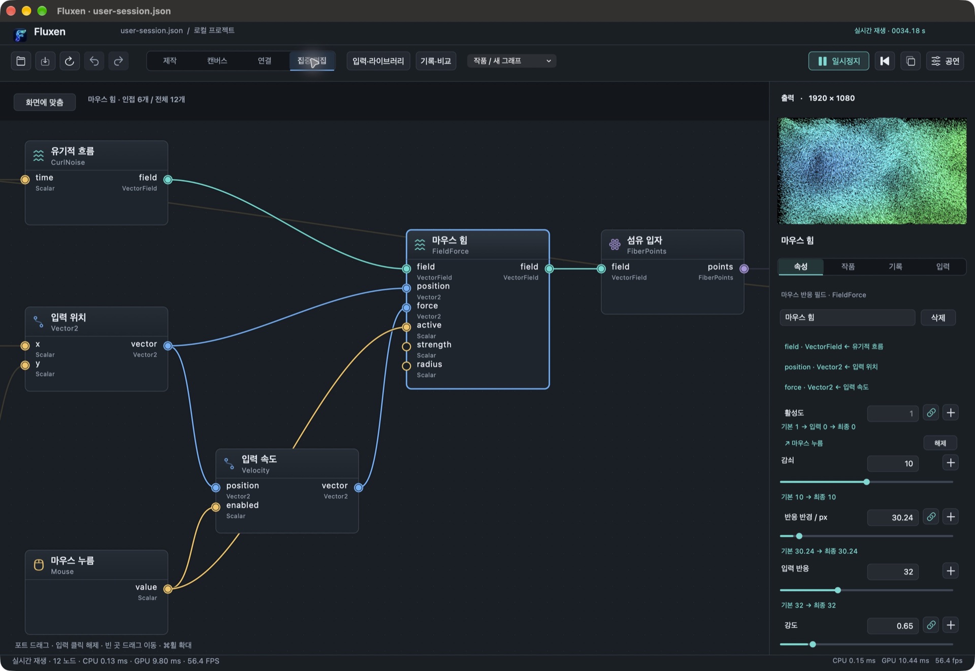Click the reload icon in toolbar
975x671 pixels.
[70, 61]
